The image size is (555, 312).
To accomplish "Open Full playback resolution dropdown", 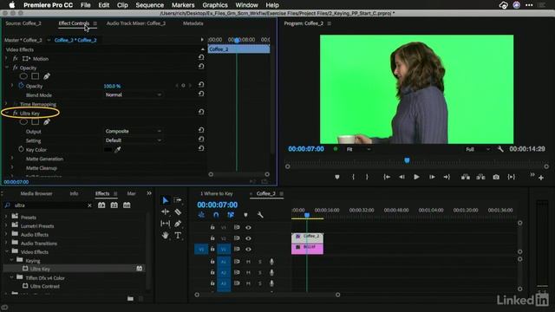I will tap(478, 149).
